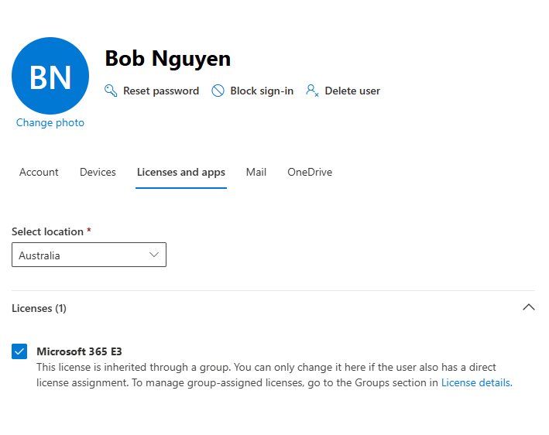Select the Licenses and apps tab

tap(181, 172)
